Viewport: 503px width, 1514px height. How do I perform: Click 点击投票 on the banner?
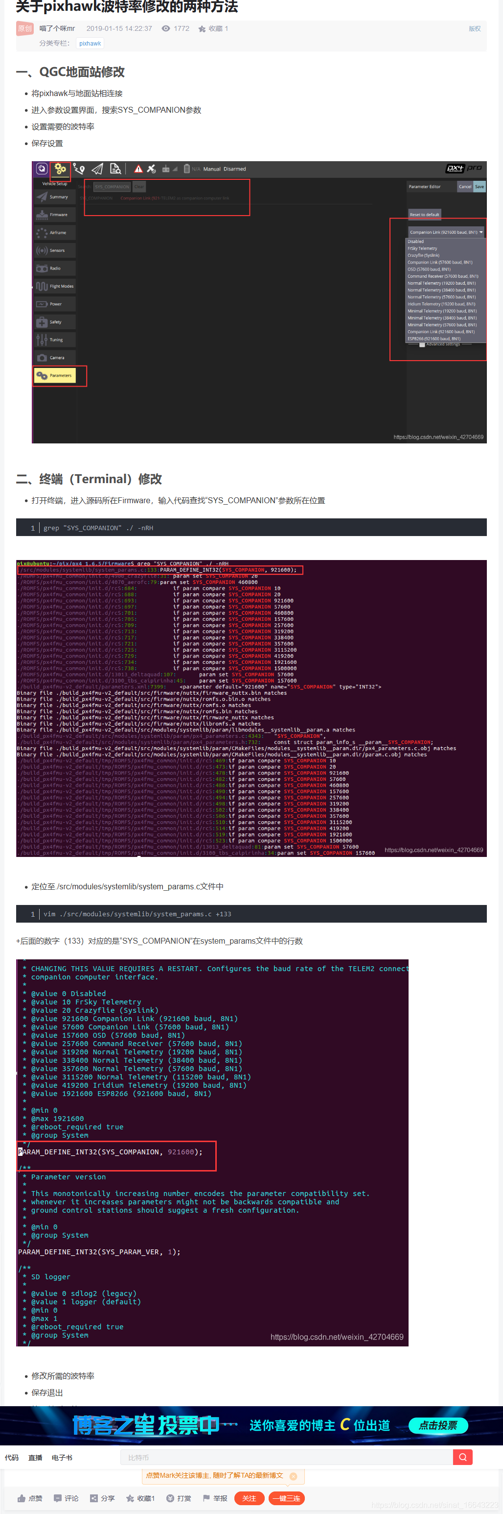[438, 1425]
